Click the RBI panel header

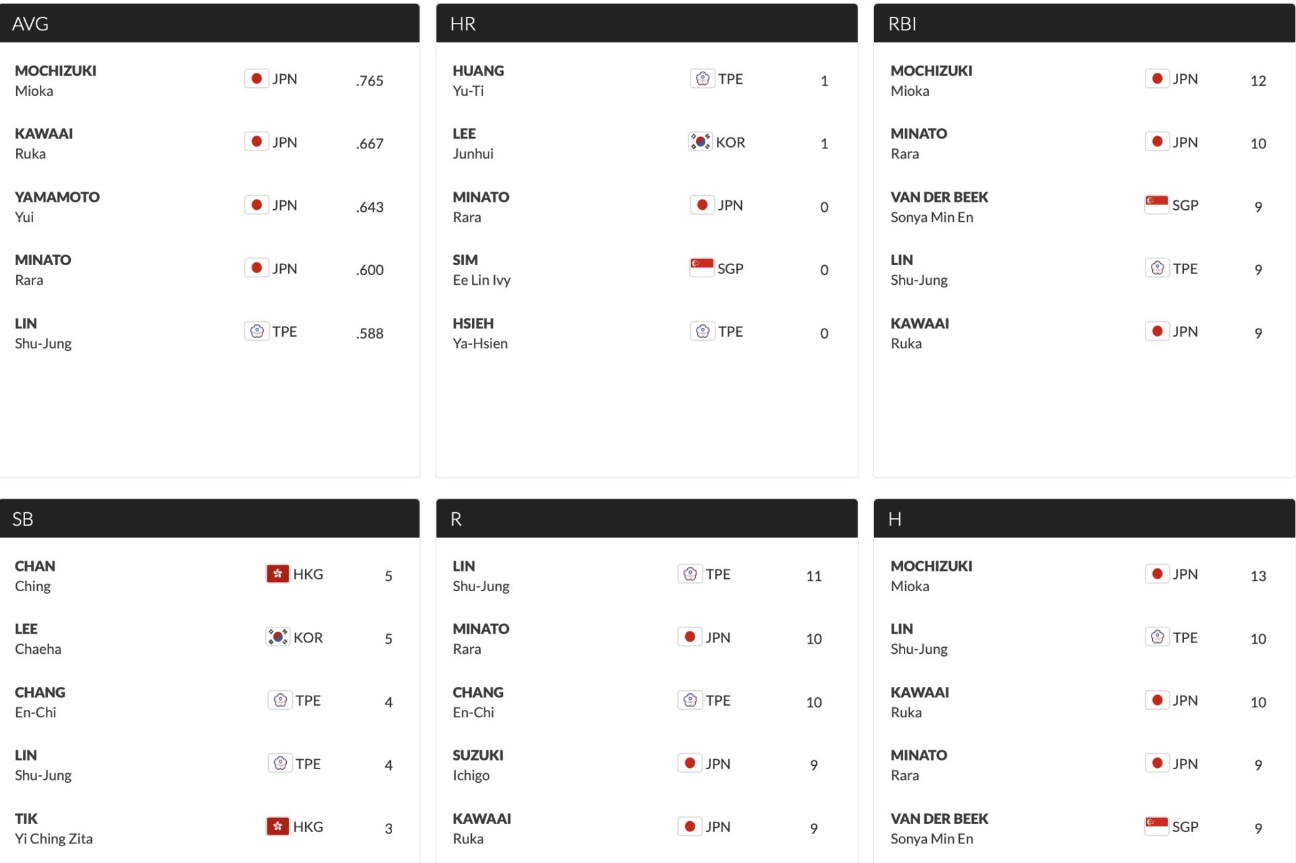pos(1084,24)
